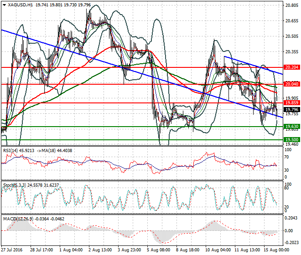The image size is (301, 255).
Task: Select the RSI(14) indicator label
Action: point(10,151)
